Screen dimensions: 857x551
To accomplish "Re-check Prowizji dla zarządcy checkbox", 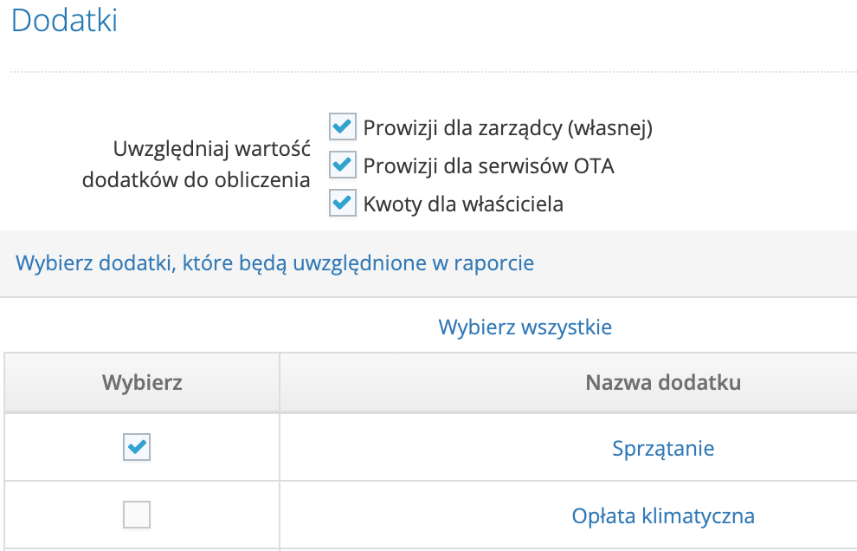I will click(x=342, y=126).
